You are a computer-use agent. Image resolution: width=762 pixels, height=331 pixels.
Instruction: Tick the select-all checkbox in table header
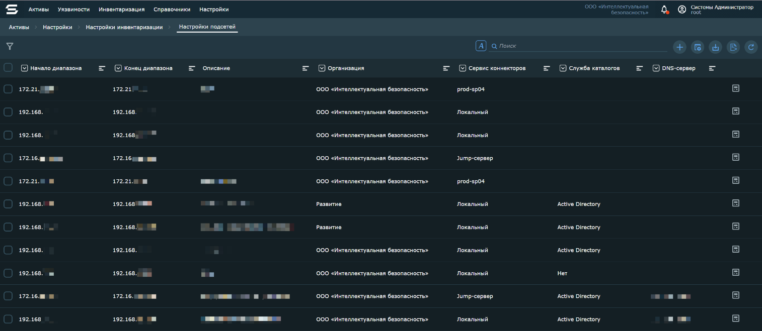coord(8,67)
